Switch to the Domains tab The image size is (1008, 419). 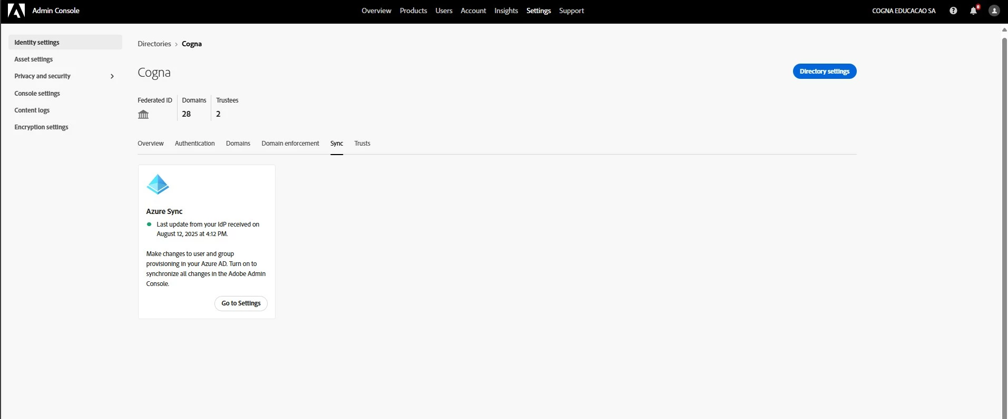(x=238, y=144)
